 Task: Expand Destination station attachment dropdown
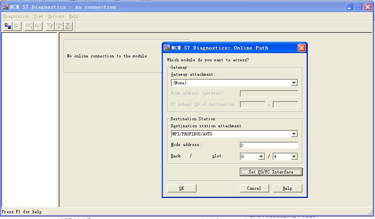click(x=294, y=134)
